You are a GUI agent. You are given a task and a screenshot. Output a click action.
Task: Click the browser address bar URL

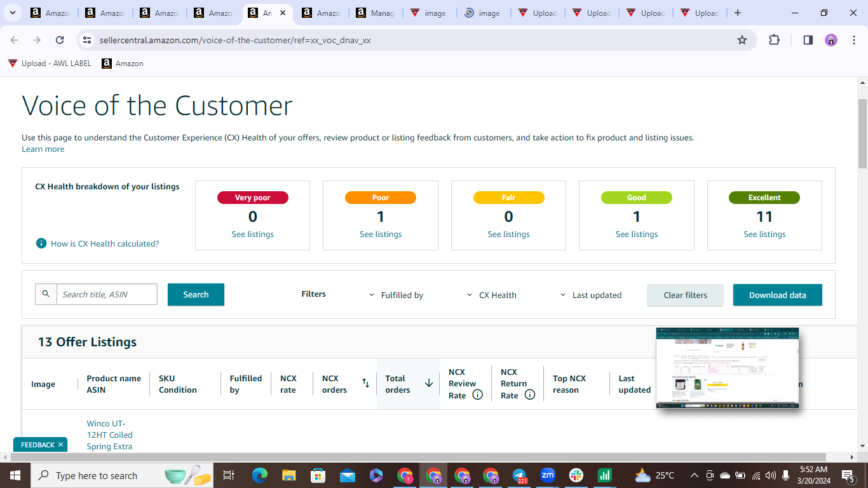[235, 40]
